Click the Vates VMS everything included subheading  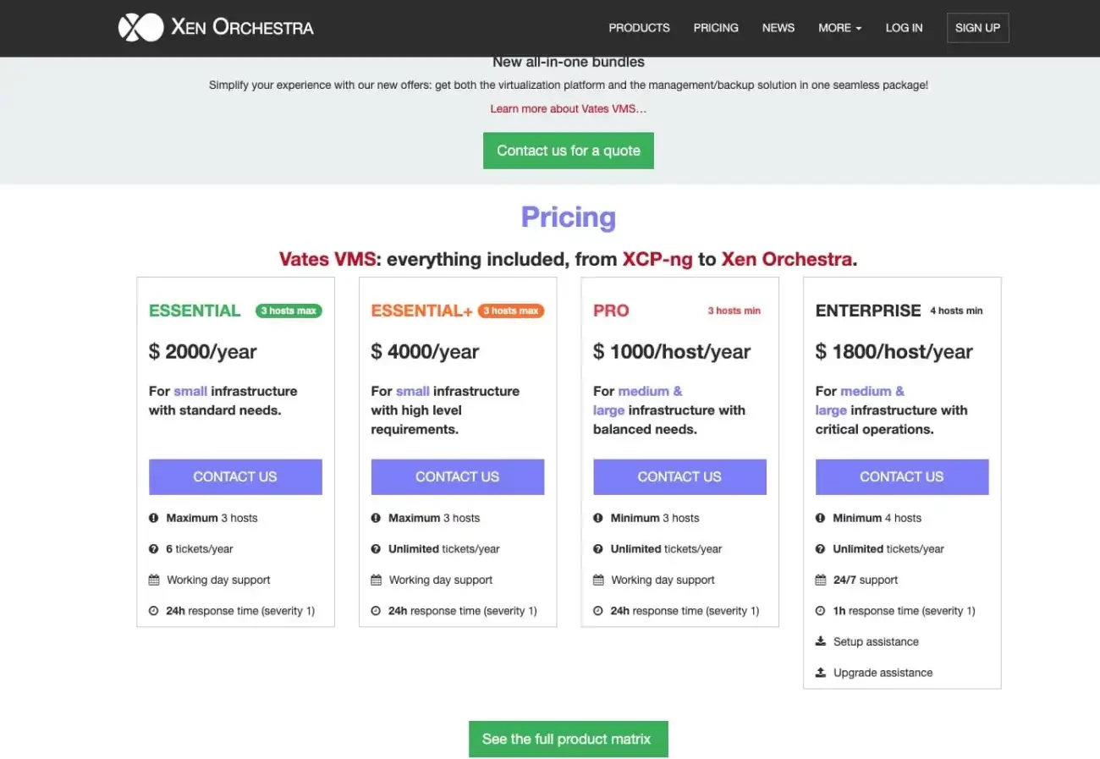pos(569,259)
